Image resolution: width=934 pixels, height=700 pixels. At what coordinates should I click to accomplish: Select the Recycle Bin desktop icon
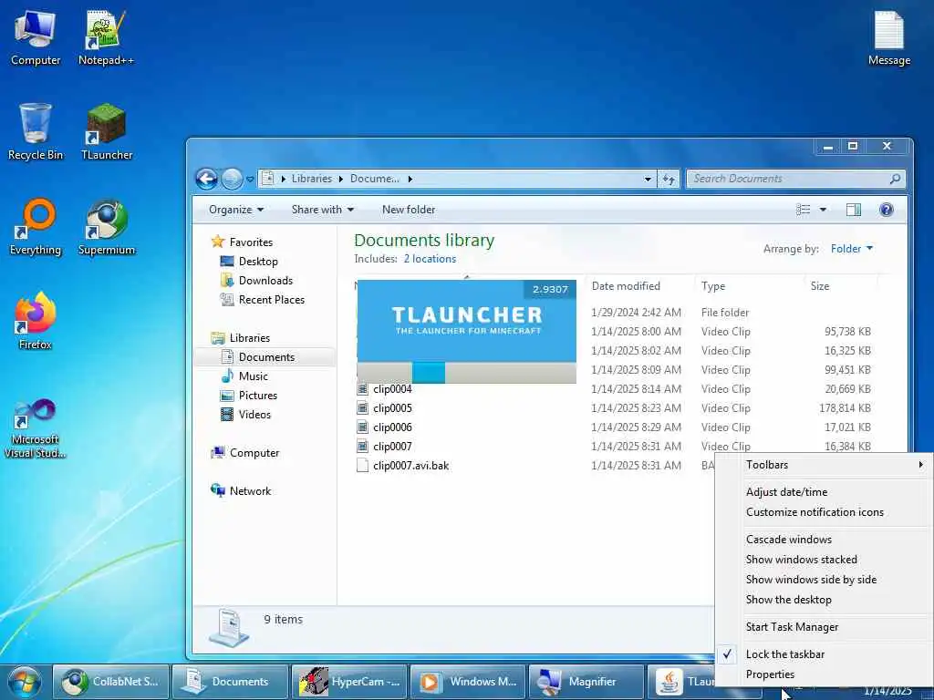click(36, 132)
